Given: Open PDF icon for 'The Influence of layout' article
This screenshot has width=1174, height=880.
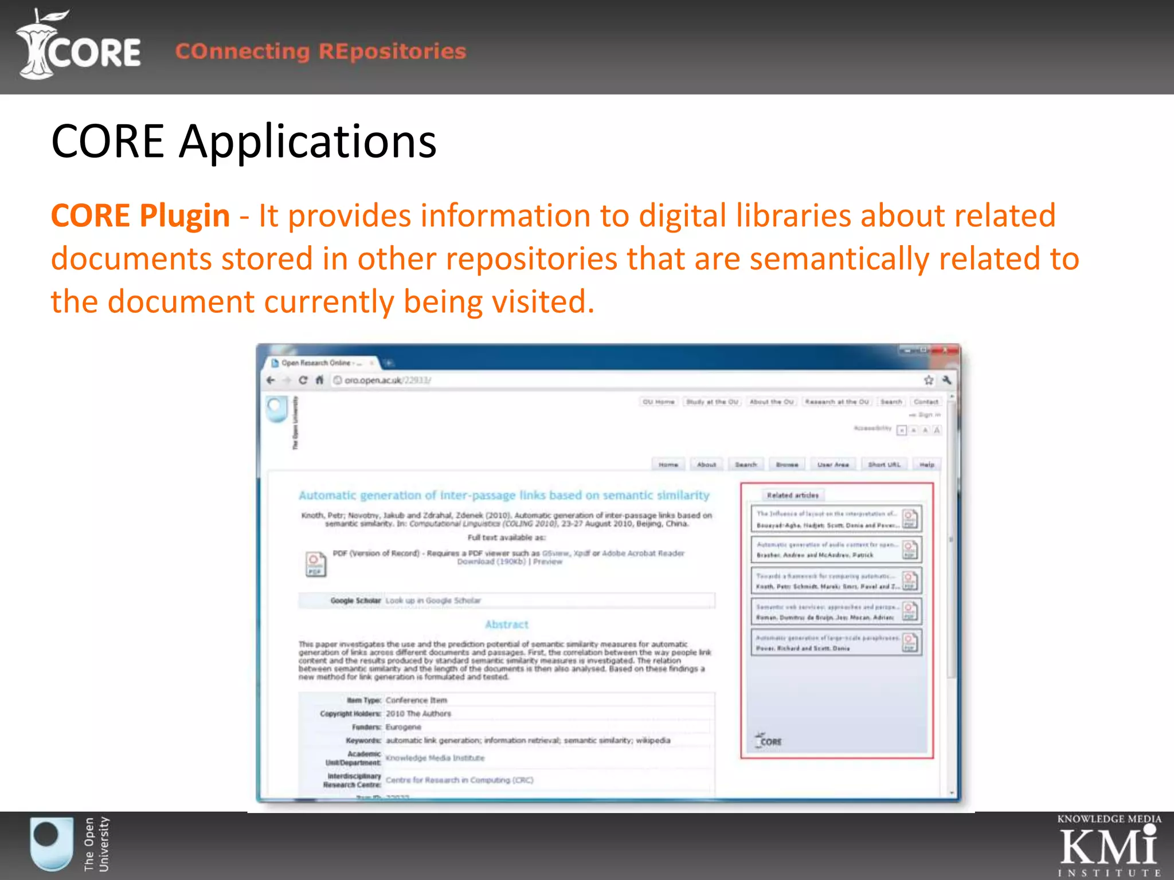Looking at the screenshot, I should click(910, 518).
